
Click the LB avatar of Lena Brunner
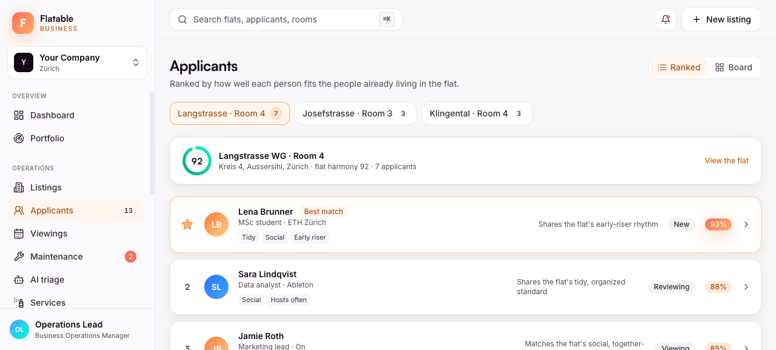pyautogui.click(x=216, y=224)
